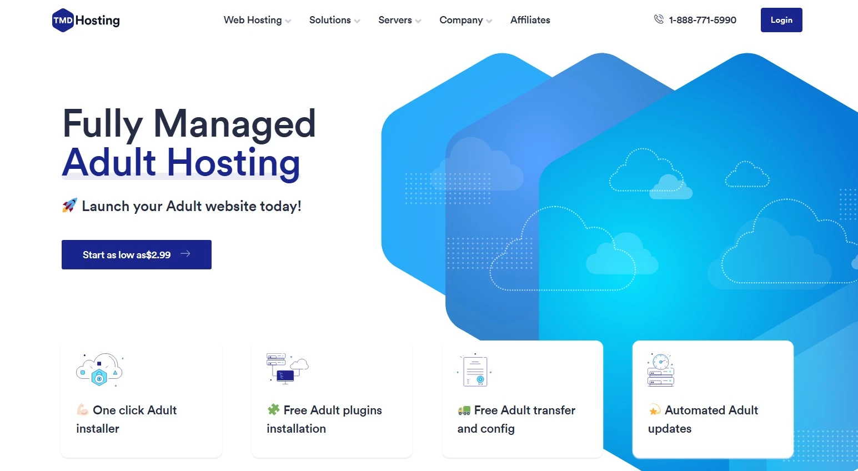Click the Login button

point(781,19)
